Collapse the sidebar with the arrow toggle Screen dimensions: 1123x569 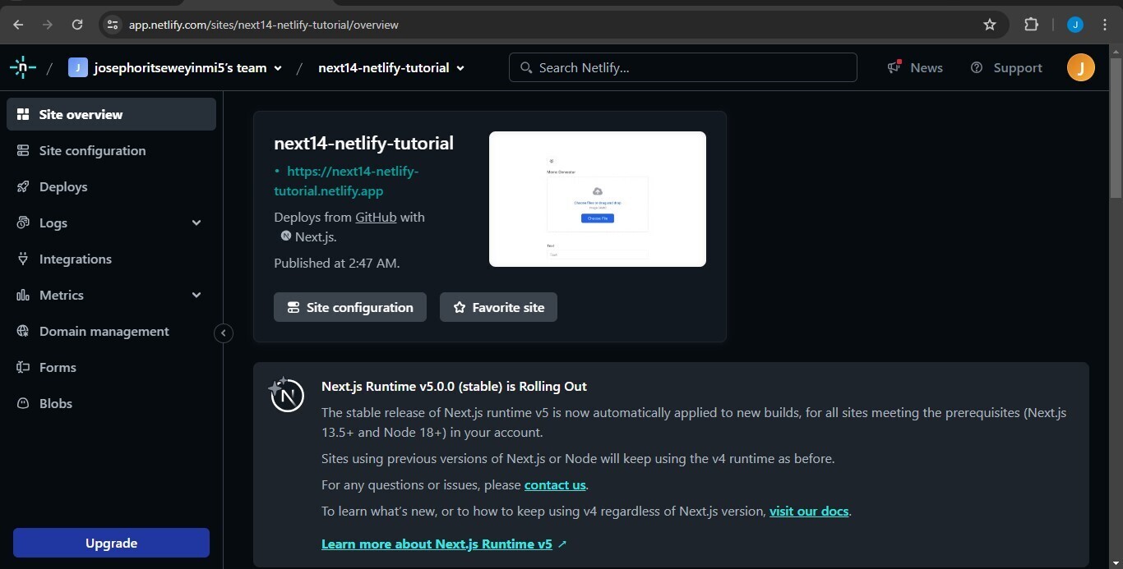click(x=224, y=333)
